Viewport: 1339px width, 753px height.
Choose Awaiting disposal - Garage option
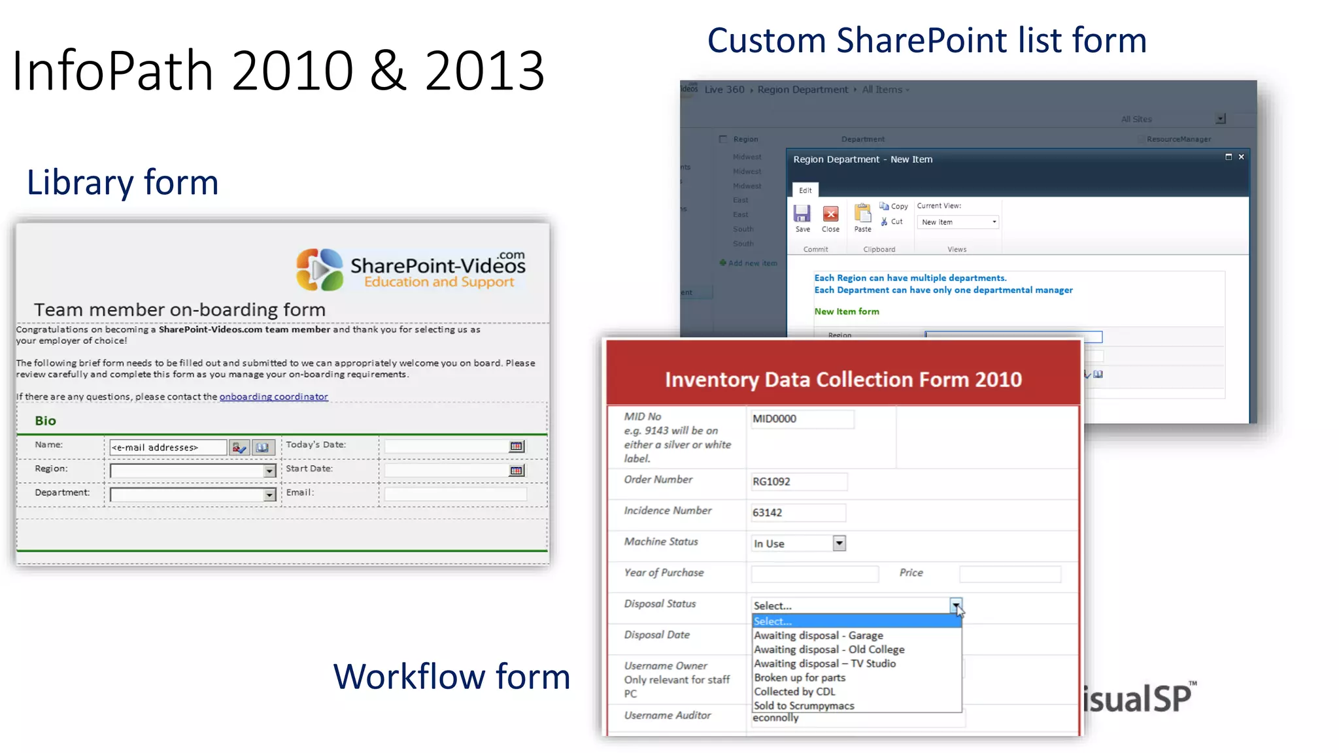pos(857,635)
